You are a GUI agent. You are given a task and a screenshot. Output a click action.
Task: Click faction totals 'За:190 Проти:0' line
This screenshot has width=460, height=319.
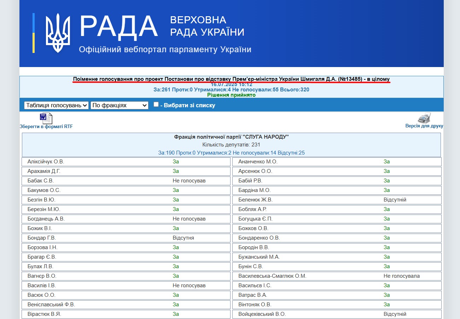[x=231, y=153]
